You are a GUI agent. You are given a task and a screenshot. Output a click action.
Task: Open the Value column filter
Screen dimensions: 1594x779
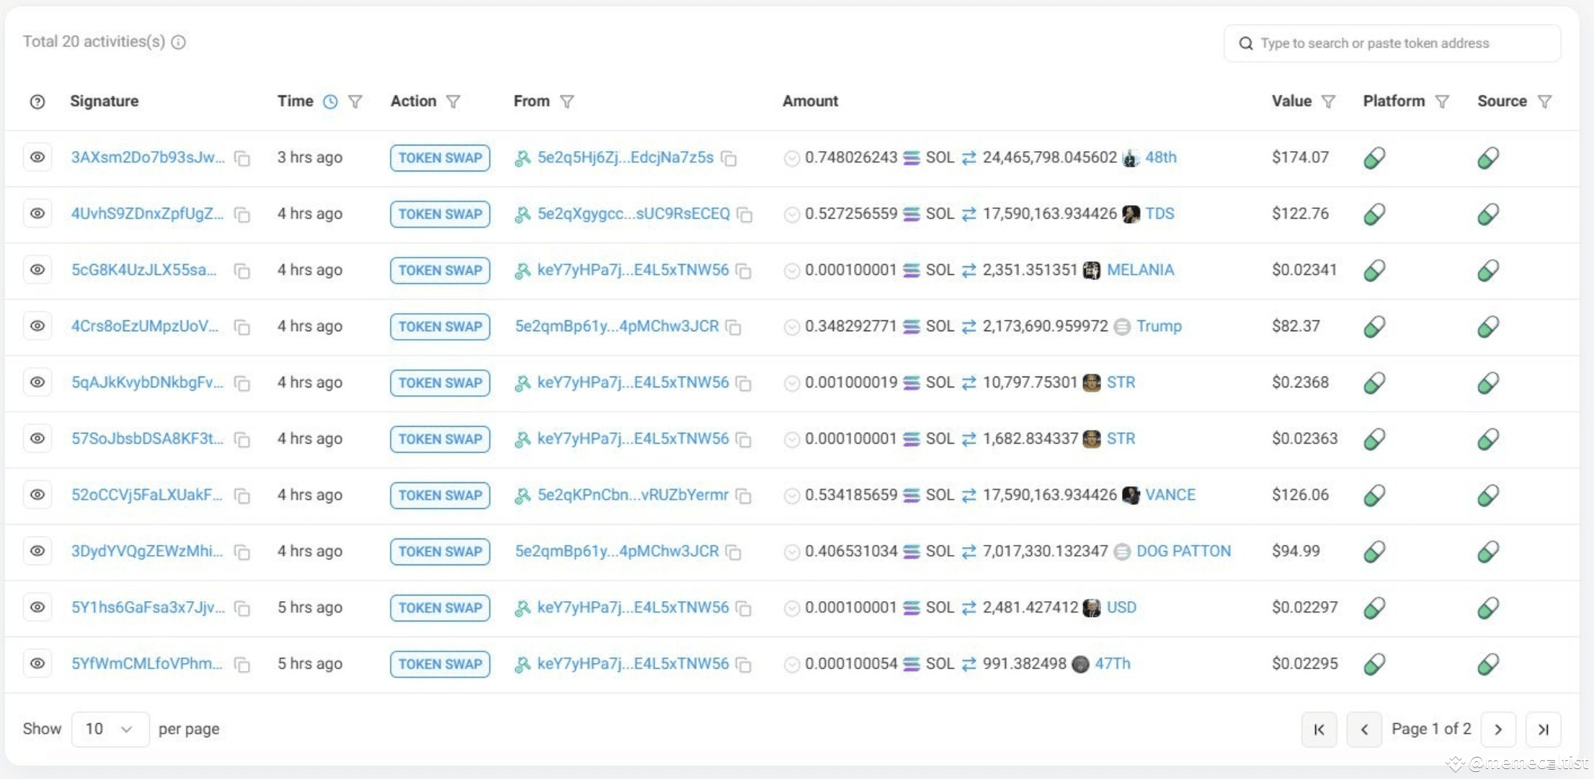[1329, 102]
